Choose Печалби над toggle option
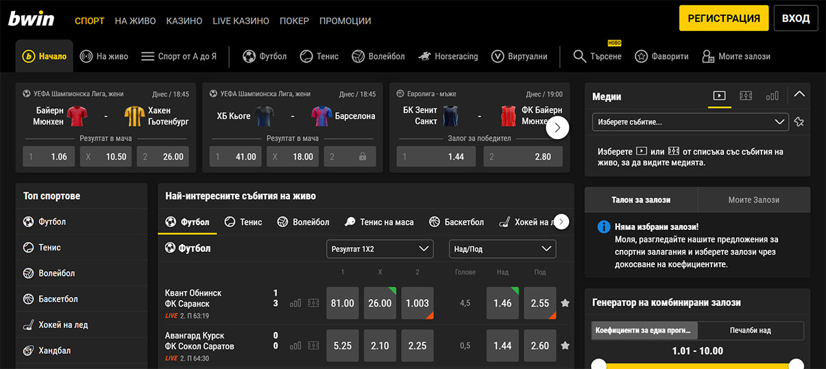 pos(751,330)
